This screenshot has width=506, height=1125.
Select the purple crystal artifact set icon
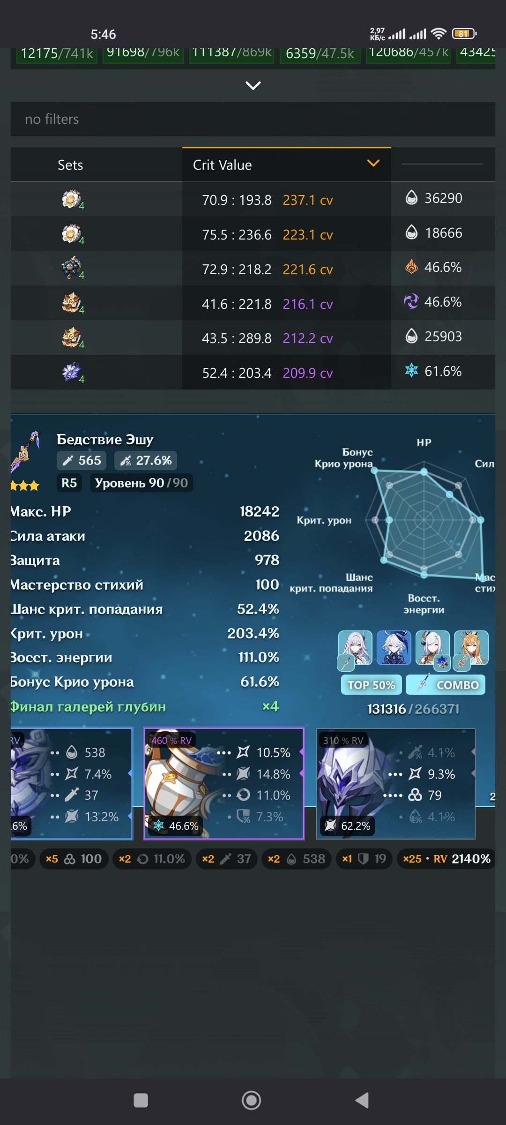(x=72, y=372)
